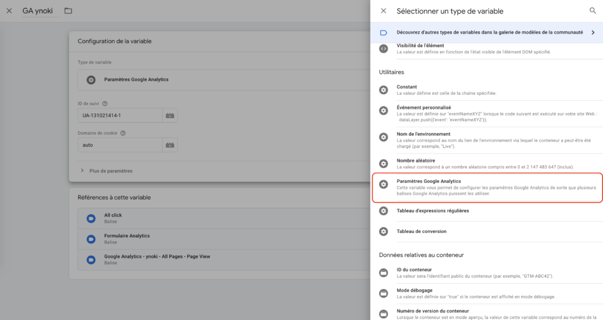Insert variable into Domaine de cookie field
Viewport: 603px width, 320px height.
[170, 145]
